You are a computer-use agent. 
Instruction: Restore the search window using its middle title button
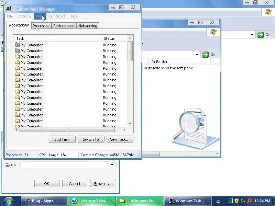point(200,22)
